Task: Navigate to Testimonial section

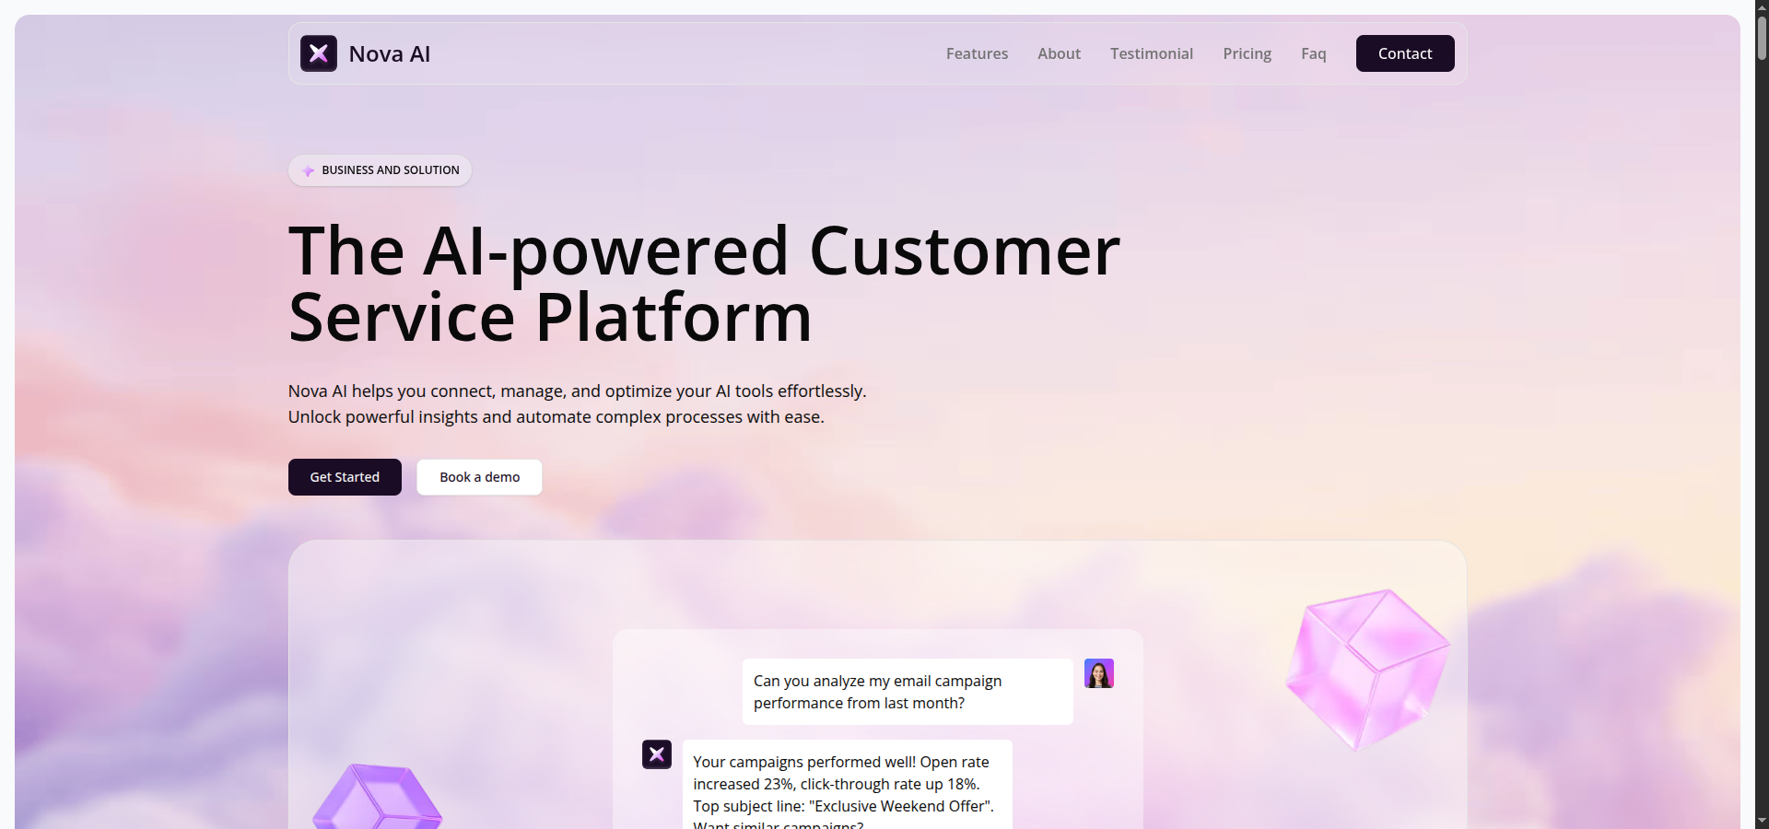Action: click(1151, 53)
